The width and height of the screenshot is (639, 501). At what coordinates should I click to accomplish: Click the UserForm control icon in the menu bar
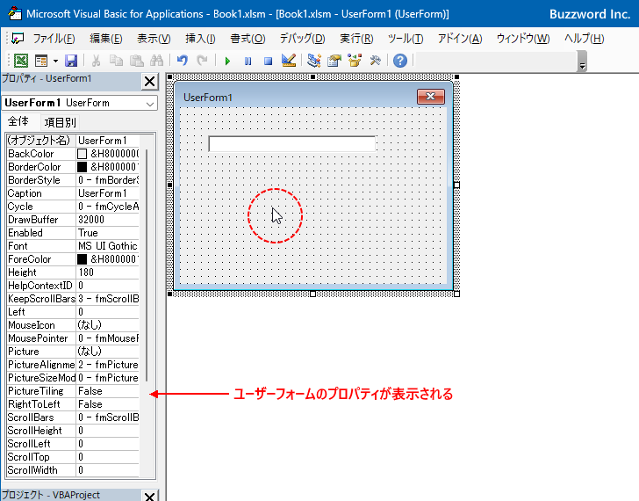click(18, 39)
